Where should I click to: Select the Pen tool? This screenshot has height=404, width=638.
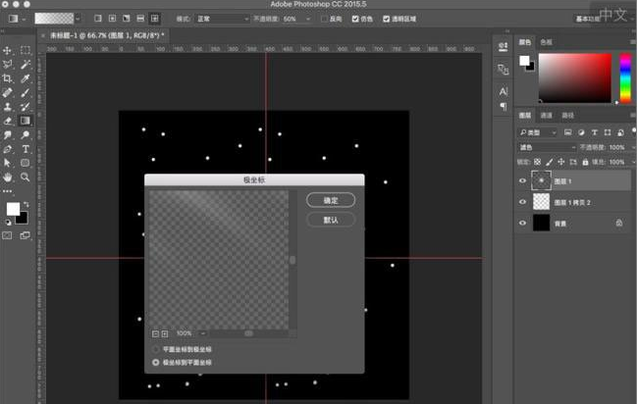[x=7, y=149]
